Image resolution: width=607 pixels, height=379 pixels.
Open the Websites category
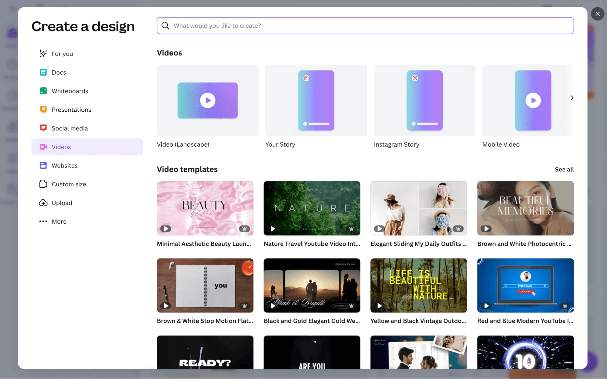(87, 165)
